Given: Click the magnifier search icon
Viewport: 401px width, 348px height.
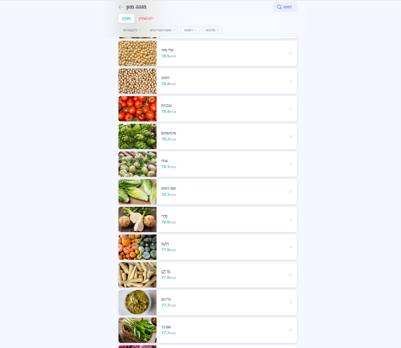Looking at the screenshot, I should pyautogui.click(x=279, y=7).
